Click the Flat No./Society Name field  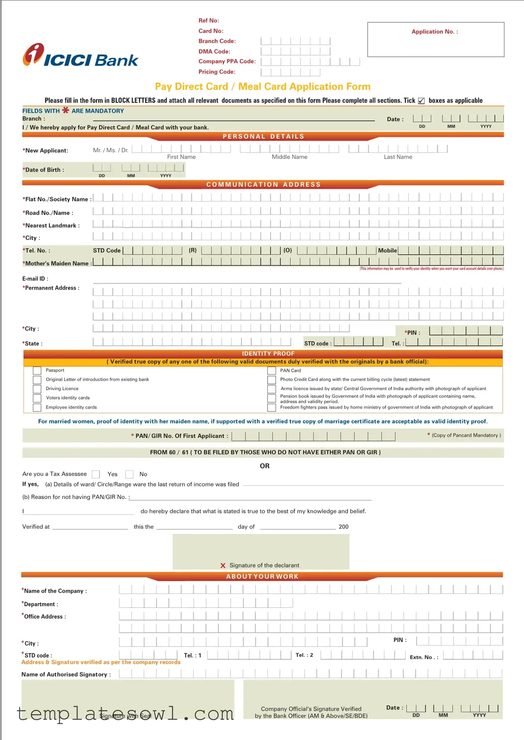[x=298, y=197]
